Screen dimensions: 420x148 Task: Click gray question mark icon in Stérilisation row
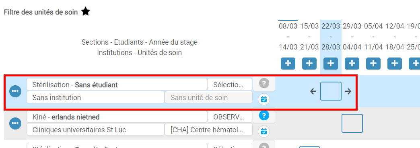264,84
